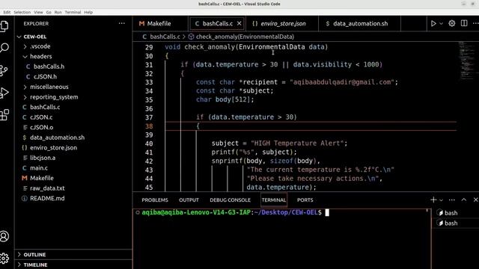Focus the terminal prompt input area
479x269 pixels.
point(281,238)
